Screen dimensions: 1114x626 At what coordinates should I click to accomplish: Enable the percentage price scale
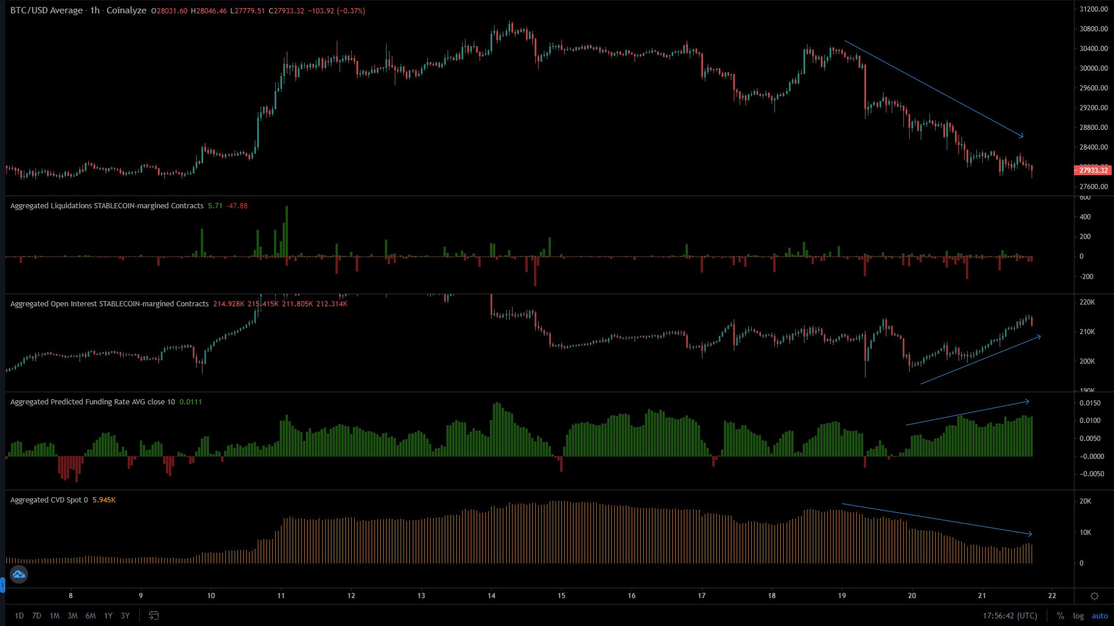point(1061,616)
